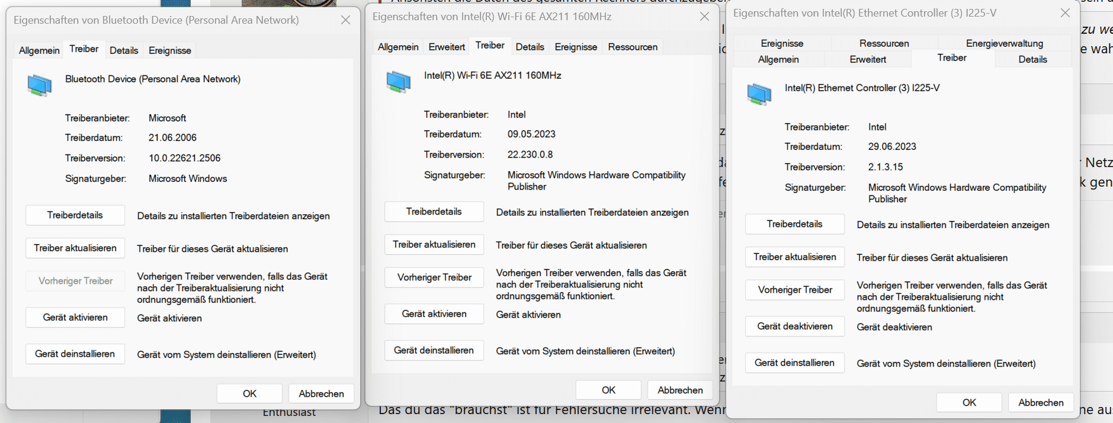Open Allgemein tab in Ethernet Controller window
Image resolution: width=1113 pixels, height=423 pixels.
tap(778, 59)
